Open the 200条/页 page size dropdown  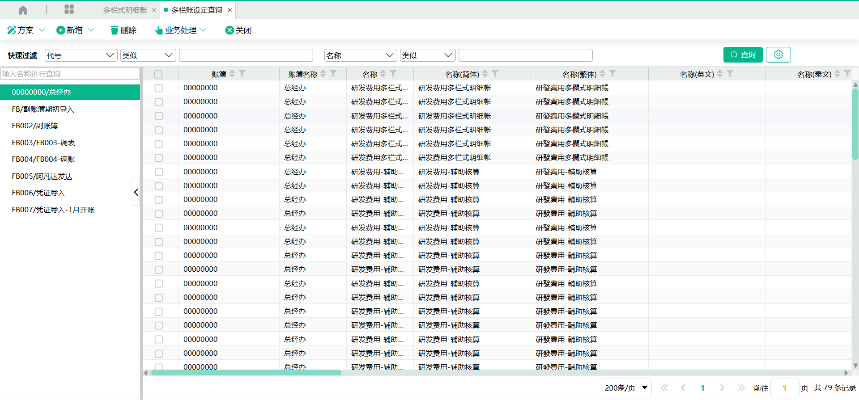click(625, 387)
